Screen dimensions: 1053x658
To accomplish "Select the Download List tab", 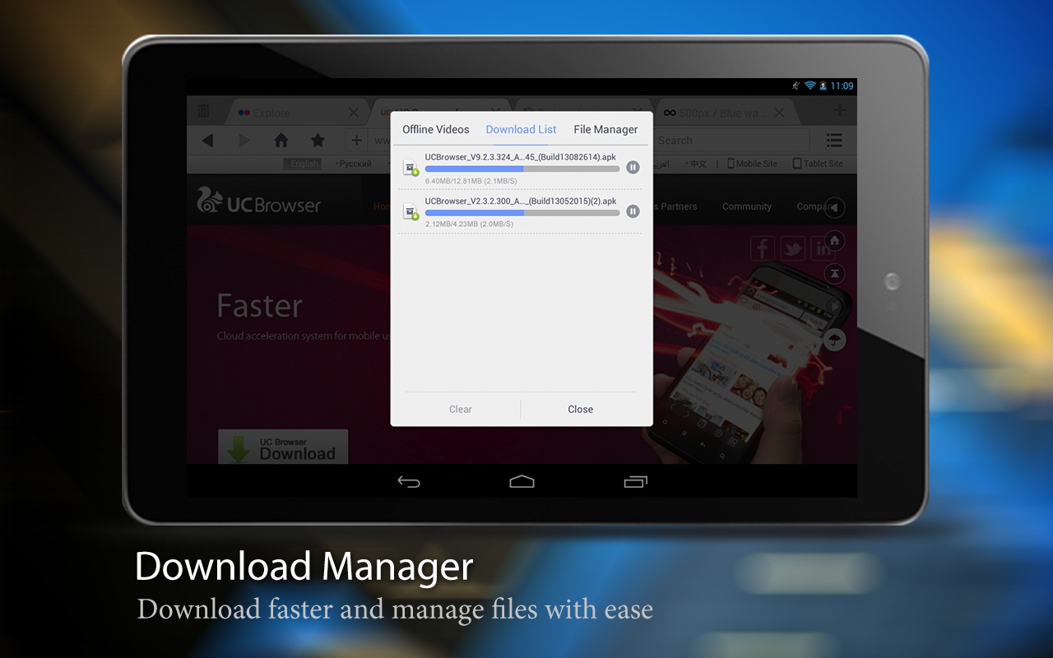I will click(x=521, y=129).
